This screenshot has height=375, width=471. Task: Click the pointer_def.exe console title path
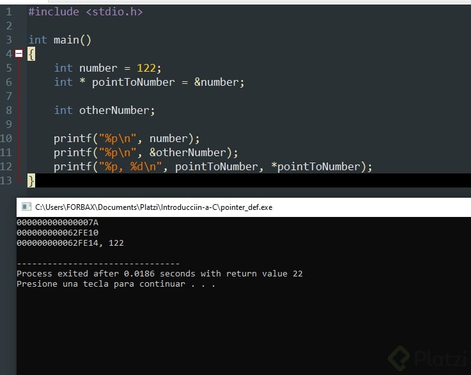tap(154, 207)
